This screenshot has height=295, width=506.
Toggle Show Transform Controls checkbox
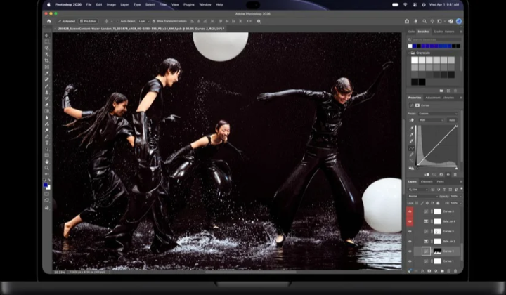154,21
